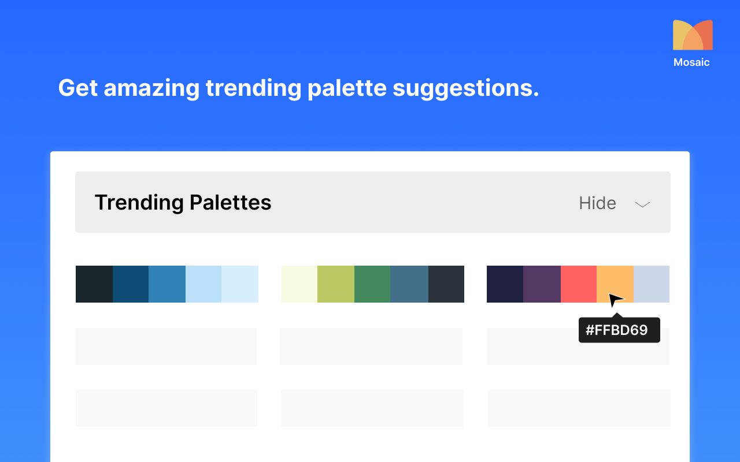Choose the forest green swatch
The width and height of the screenshot is (740, 462).
click(x=372, y=284)
